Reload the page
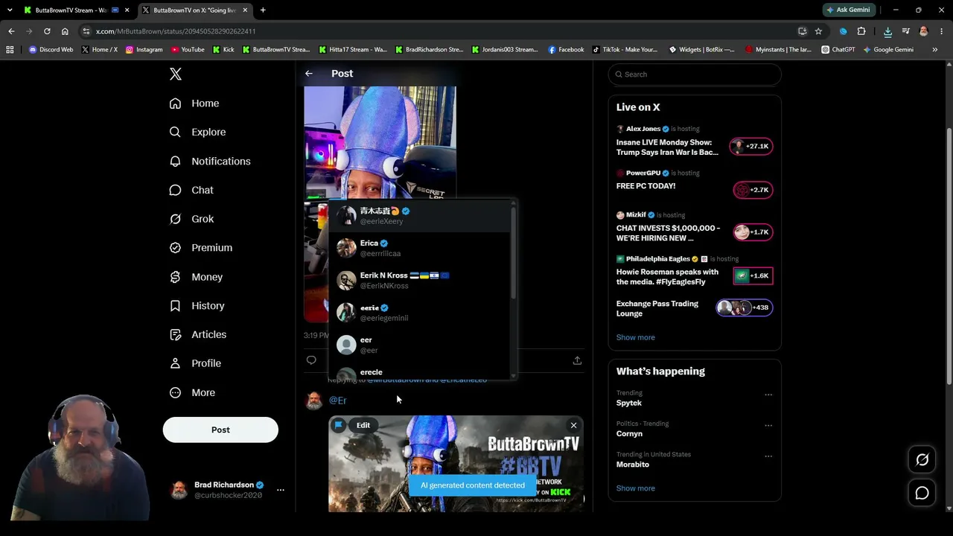 [47, 31]
